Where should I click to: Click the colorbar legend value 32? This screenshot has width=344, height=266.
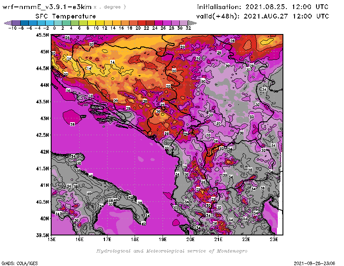[188, 28]
